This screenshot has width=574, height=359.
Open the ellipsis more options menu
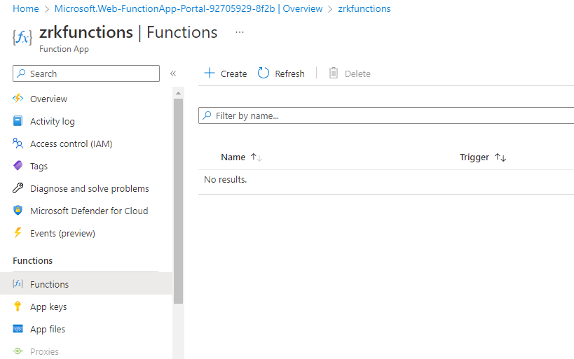tap(240, 32)
